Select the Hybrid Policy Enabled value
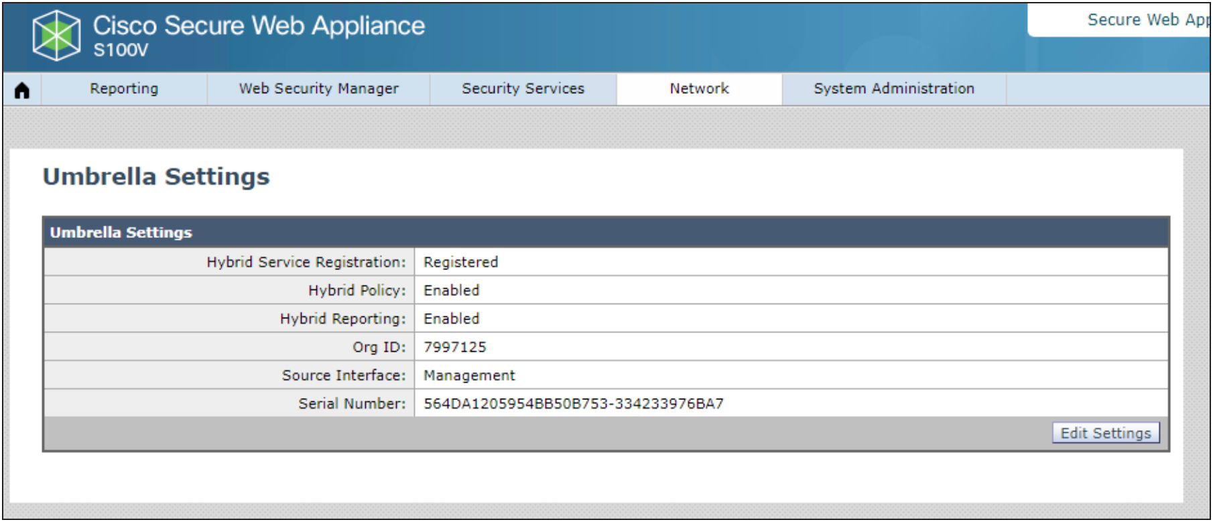This screenshot has height=522, width=1213. pos(451,290)
